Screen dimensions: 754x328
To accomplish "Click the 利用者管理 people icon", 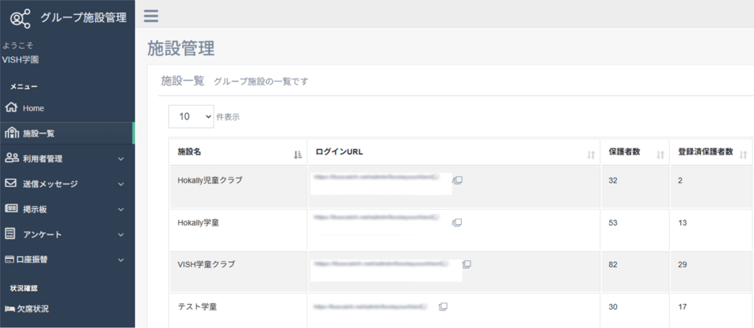I will 12,158.
